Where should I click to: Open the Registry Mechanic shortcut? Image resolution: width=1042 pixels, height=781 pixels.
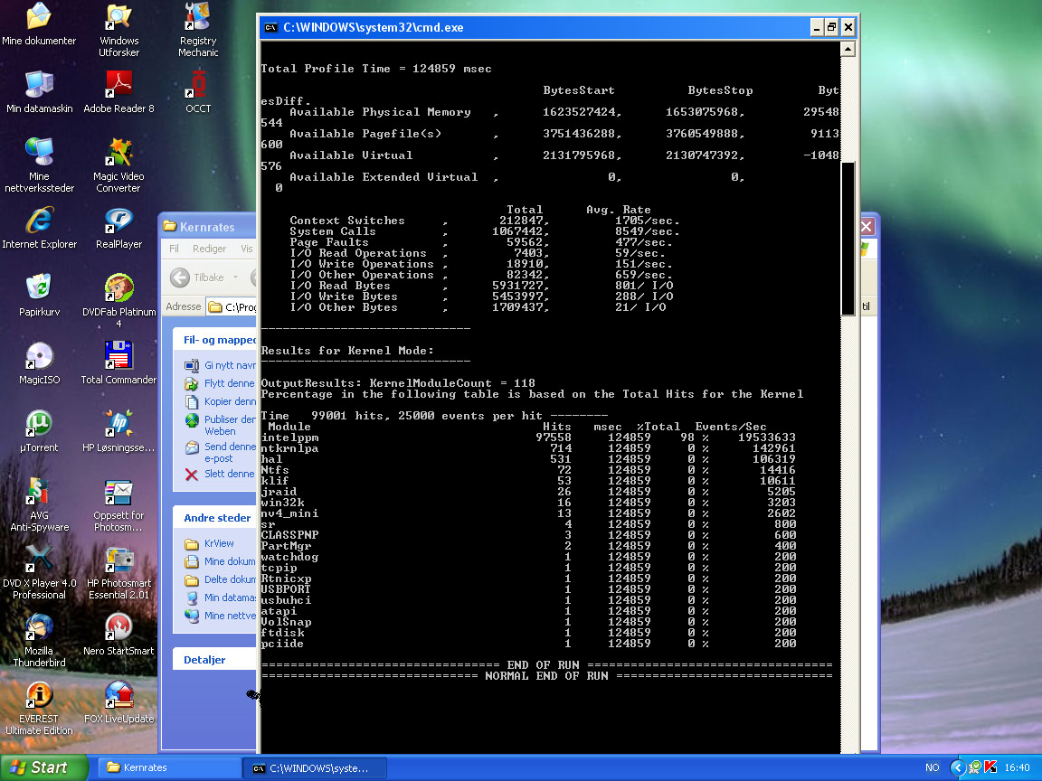click(x=197, y=18)
